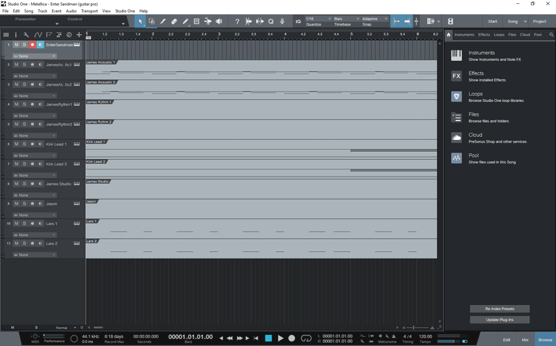This screenshot has width=556, height=346.
Task: Click the Record button in transport
Action: tap(292, 338)
